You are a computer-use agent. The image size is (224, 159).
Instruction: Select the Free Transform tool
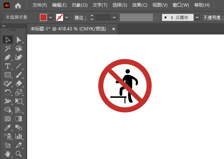pyautogui.click(x=19, y=101)
